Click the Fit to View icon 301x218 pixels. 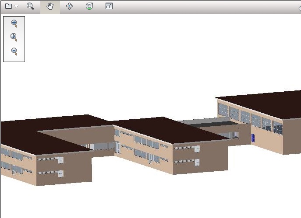tap(89, 7)
